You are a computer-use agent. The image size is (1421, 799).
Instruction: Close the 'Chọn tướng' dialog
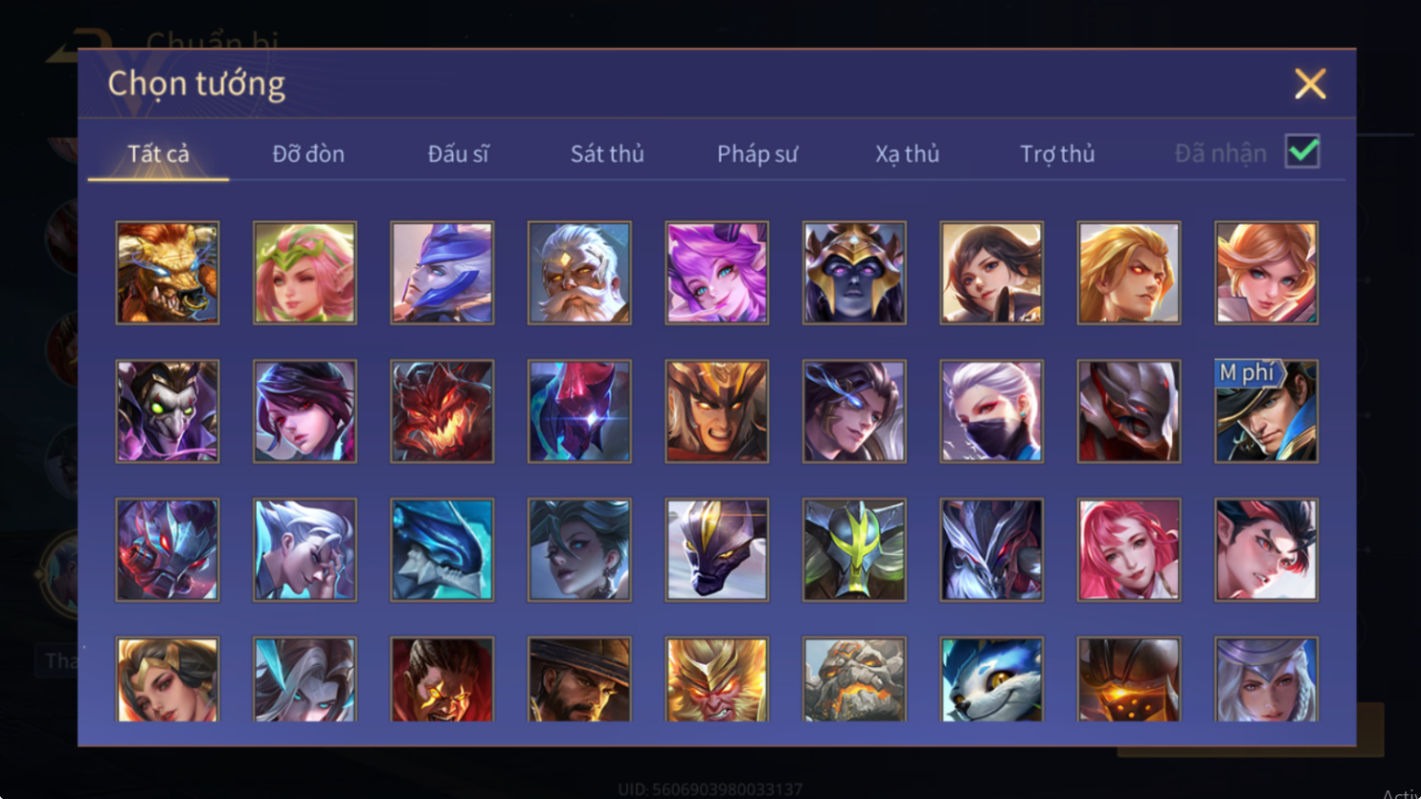(x=1310, y=84)
